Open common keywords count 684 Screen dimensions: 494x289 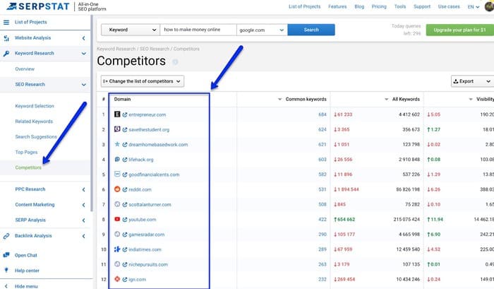coord(323,115)
